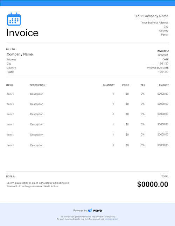Screen dimensions: 175x226
Task: Click the Powered by text in footer
Action: pyautogui.click(x=80, y=211)
